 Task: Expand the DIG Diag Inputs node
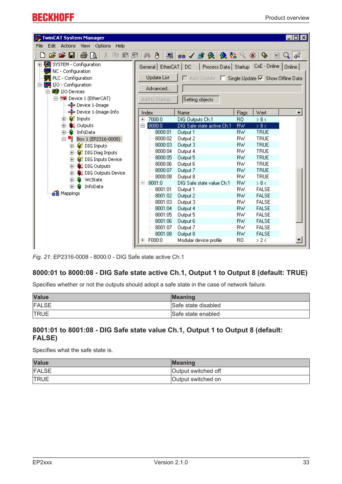click(72, 153)
